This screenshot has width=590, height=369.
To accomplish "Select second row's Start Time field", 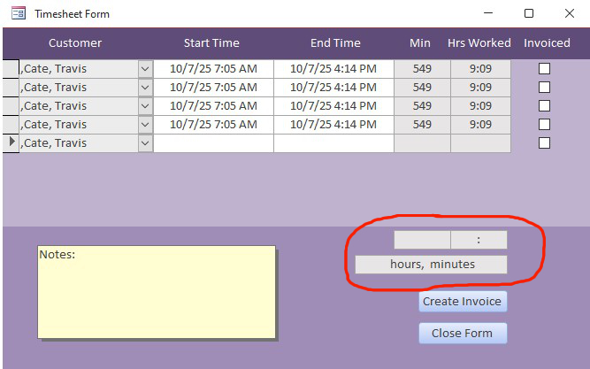I will click(213, 88).
